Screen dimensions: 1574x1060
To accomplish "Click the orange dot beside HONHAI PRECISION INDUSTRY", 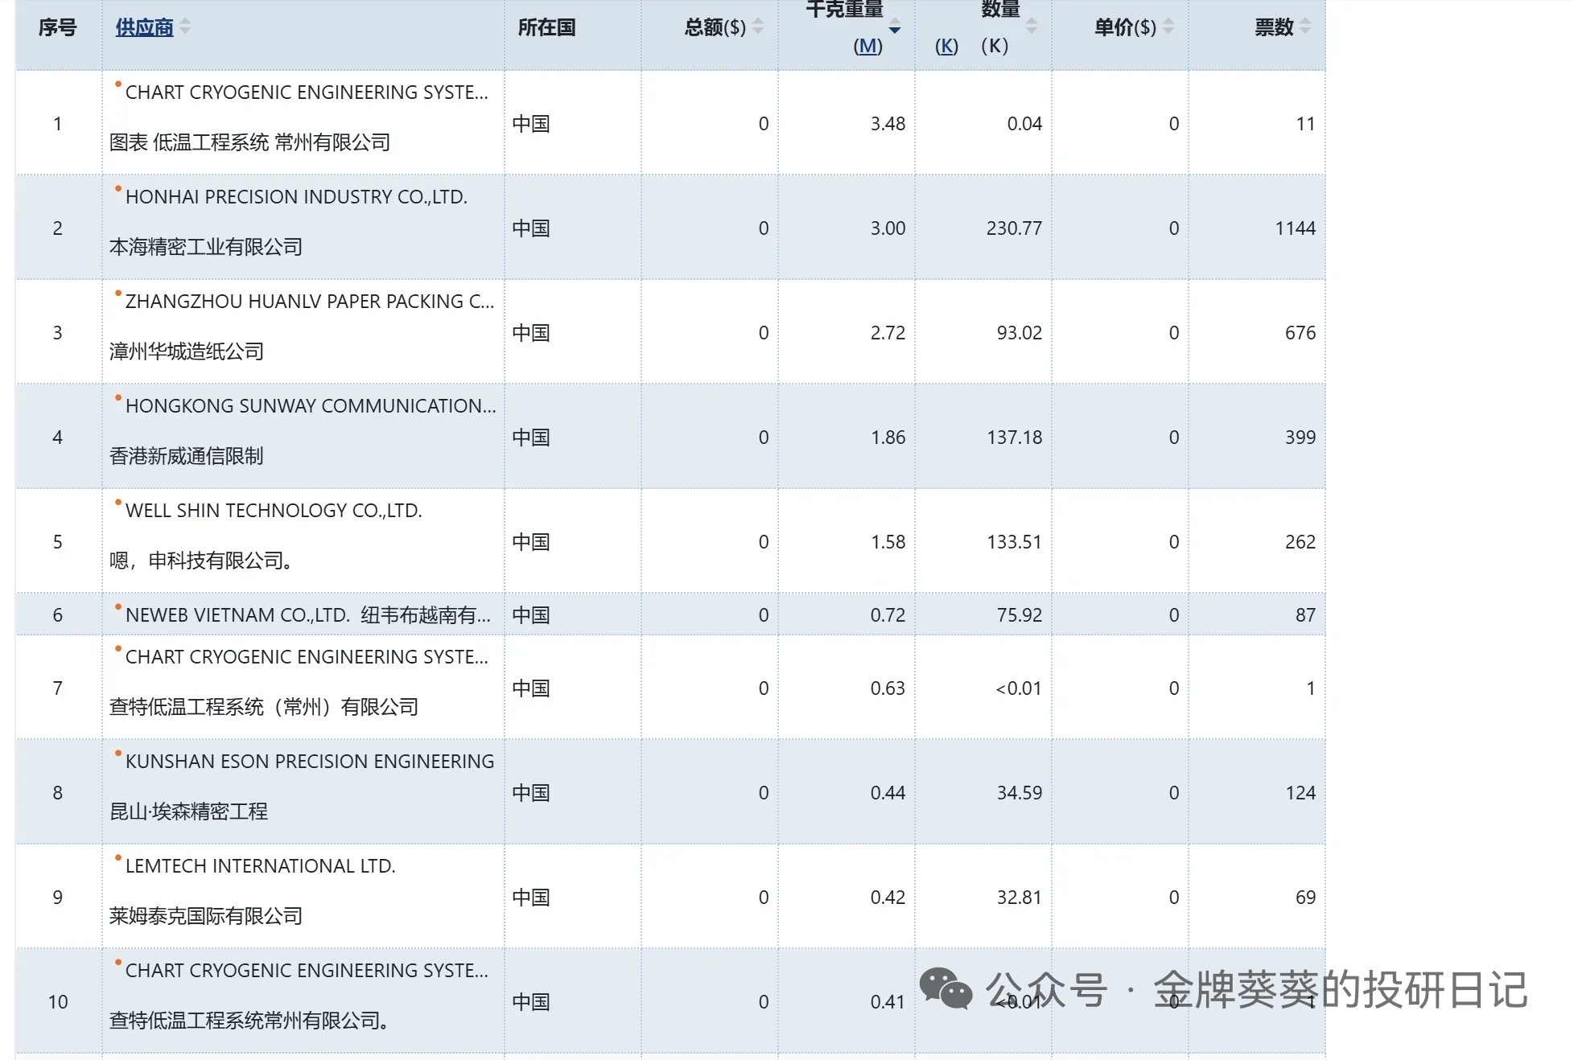I will pyautogui.click(x=118, y=189).
